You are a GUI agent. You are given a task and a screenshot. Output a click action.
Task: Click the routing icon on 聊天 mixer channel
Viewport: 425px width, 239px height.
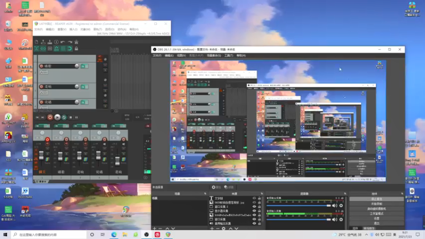point(47,160)
